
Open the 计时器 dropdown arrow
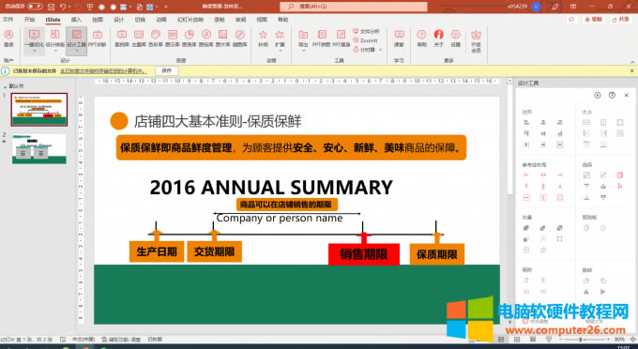click(x=380, y=50)
